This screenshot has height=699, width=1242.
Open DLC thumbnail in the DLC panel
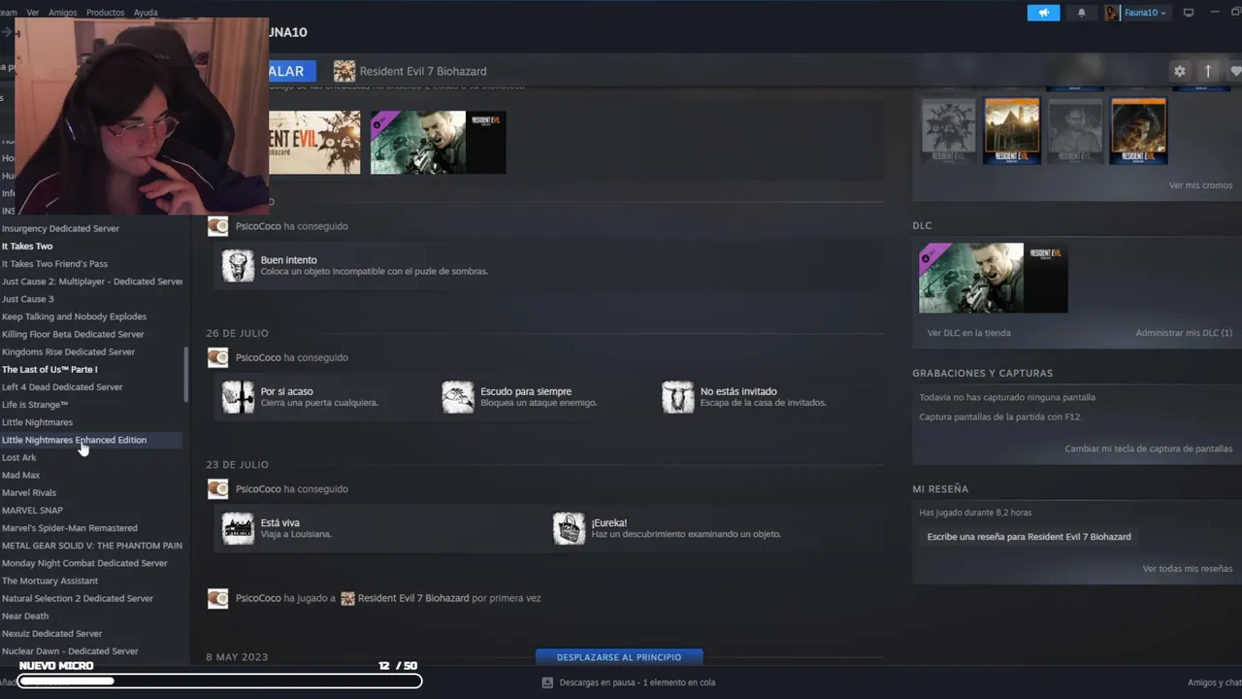[994, 278]
